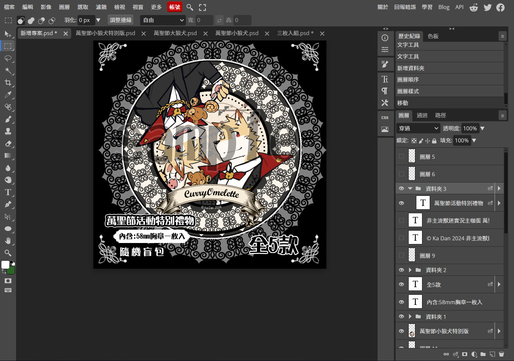Hide 全5款 text layer
Screen dimensions: 514x361
point(402,284)
